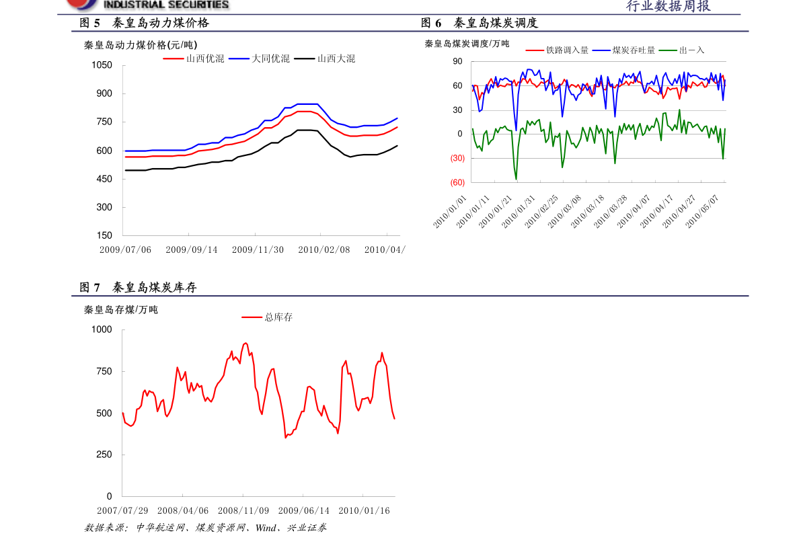Click the red 山西优混 legend swatch

(173, 59)
